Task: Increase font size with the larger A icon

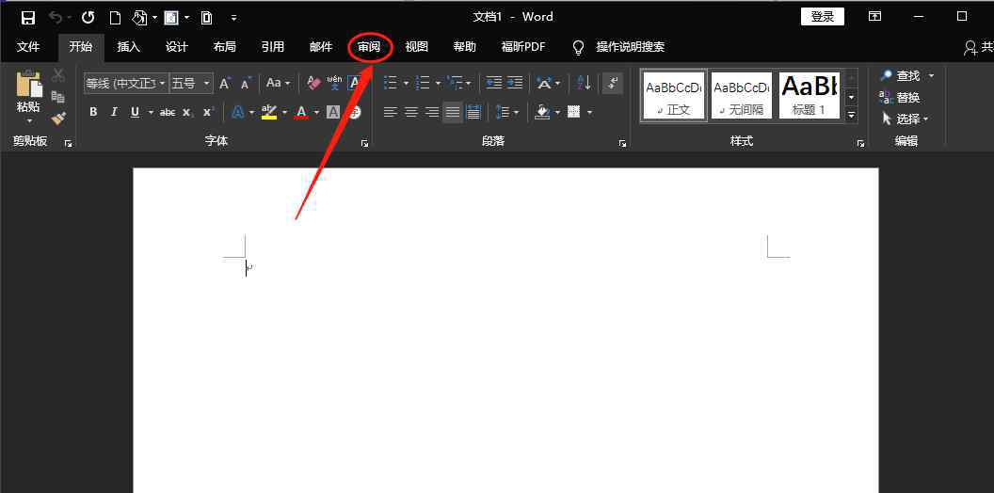Action: coord(225,83)
